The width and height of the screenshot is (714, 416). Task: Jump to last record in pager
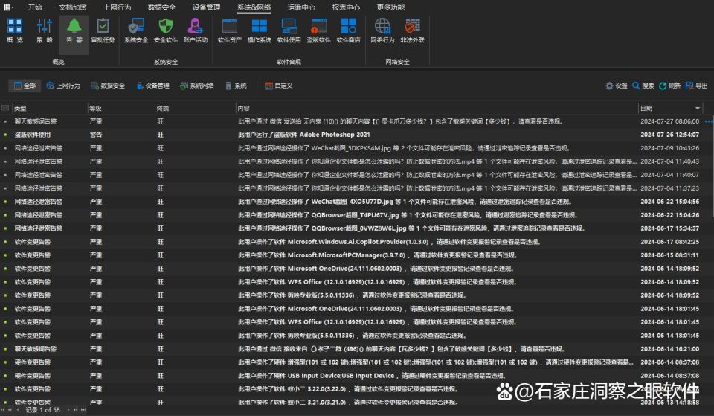(83, 409)
